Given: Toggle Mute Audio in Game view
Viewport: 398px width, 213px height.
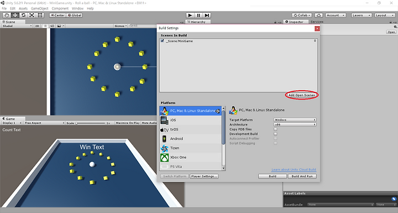Looking at the screenshot, I should (x=149, y=123).
